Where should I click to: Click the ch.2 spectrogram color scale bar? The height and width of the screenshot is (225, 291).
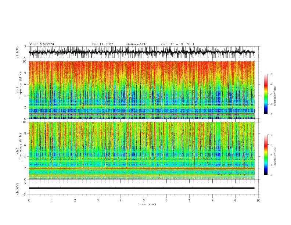click(266, 155)
